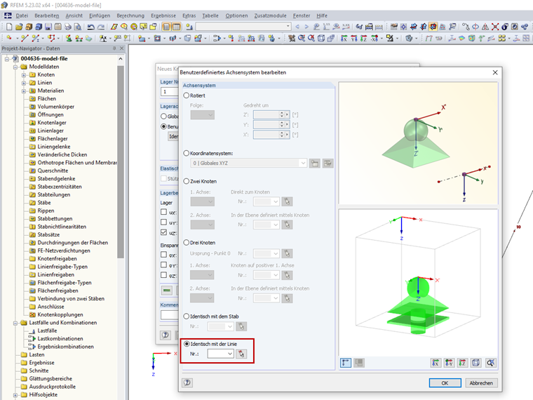
Task: Collapse the Modelldaten tree node
Action: pos(15,67)
